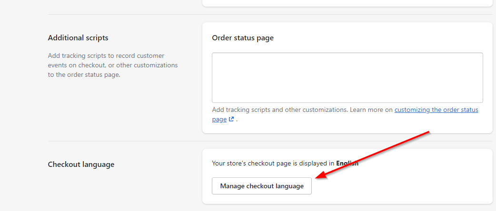496x211 pixels.
Task: Select the Order status page card title
Action: pos(243,38)
